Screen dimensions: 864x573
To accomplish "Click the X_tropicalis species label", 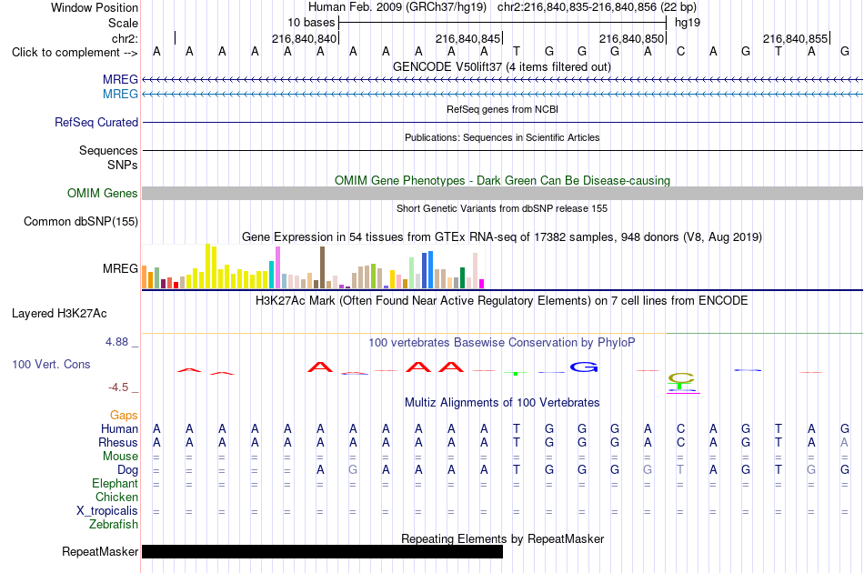I will pyautogui.click(x=107, y=511).
